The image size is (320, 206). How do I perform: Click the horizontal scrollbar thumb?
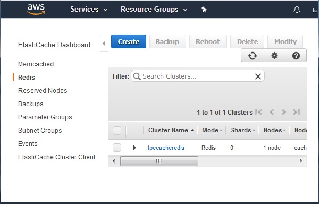point(159,161)
